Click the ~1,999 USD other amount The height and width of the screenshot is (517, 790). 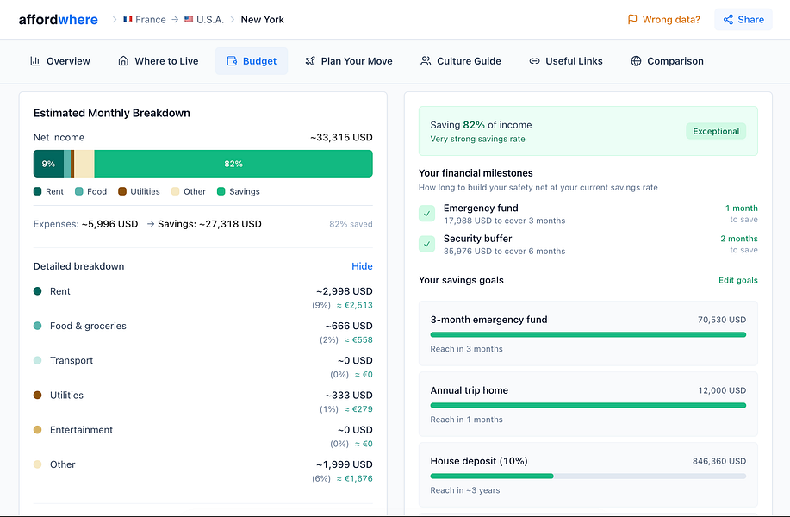pyautogui.click(x=345, y=464)
